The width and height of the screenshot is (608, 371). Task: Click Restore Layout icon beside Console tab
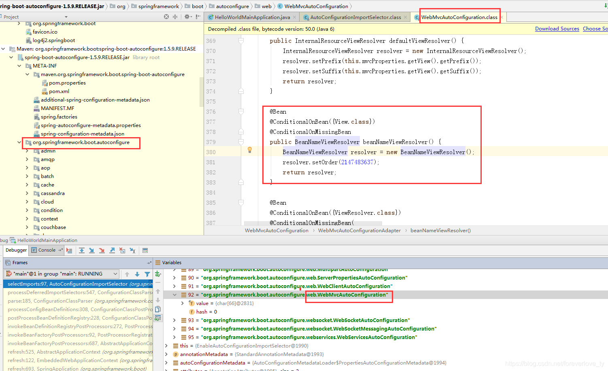click(61, 250)
